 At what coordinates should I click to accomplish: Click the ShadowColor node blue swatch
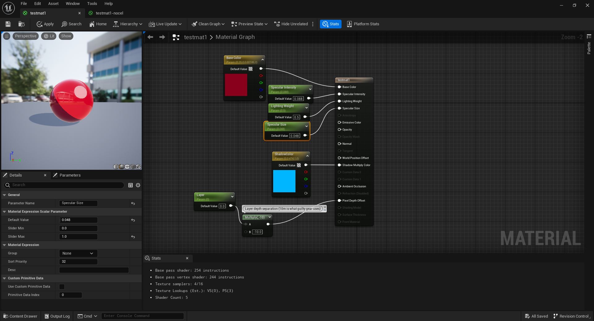click(284, 181)
